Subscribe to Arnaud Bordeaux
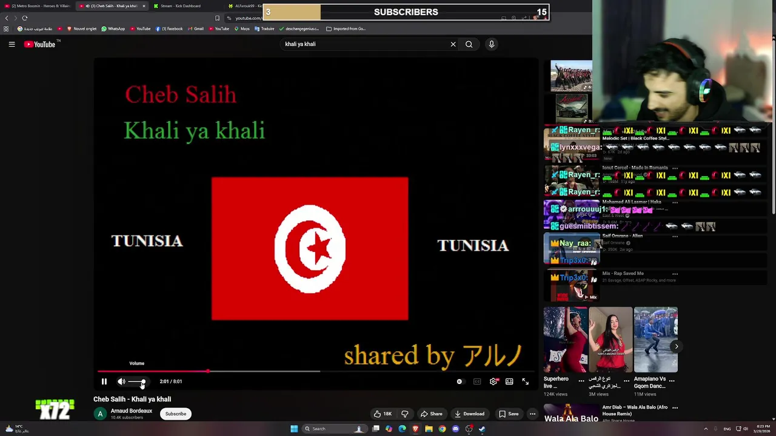The image size is (776, 436). coord(176,414)
